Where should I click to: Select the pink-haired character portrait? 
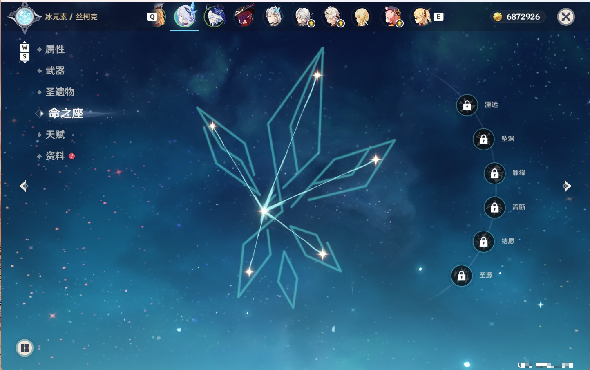tap(391, 17)
